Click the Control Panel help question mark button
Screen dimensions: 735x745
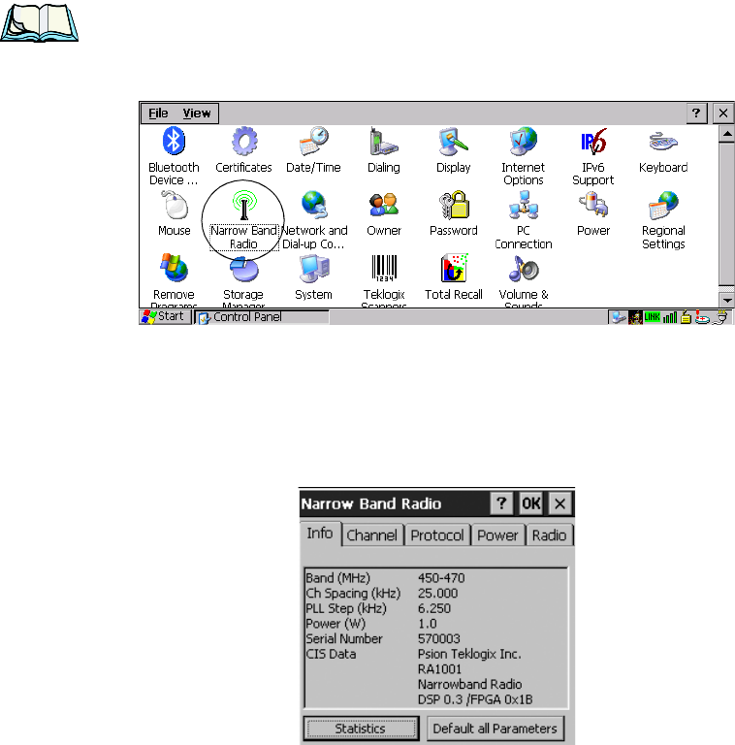[696, 113]
